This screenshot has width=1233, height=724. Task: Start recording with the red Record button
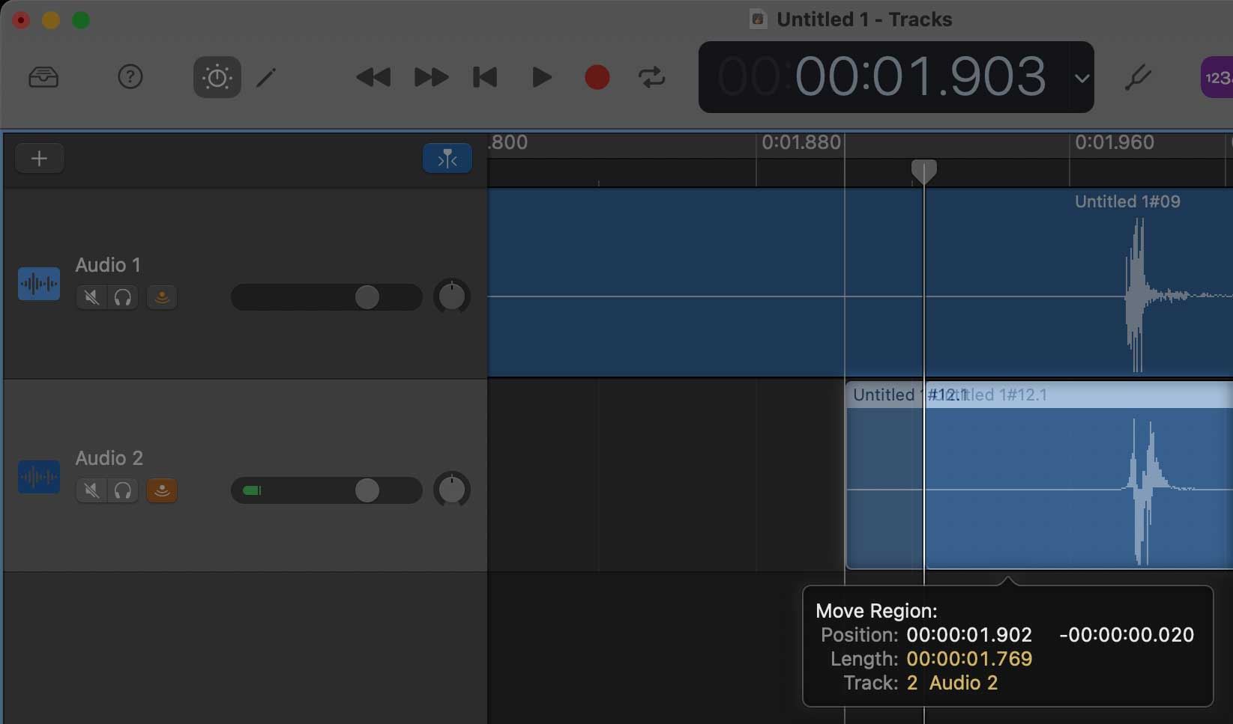tap(597, 77)
